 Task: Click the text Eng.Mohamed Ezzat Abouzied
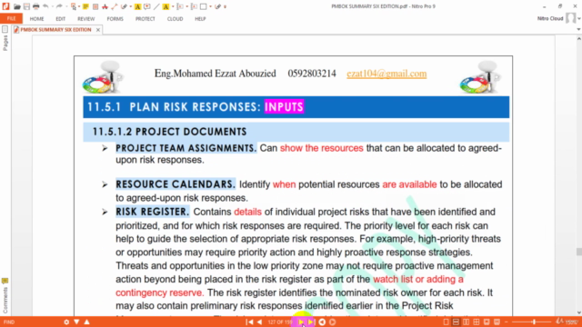pos(215,74)
